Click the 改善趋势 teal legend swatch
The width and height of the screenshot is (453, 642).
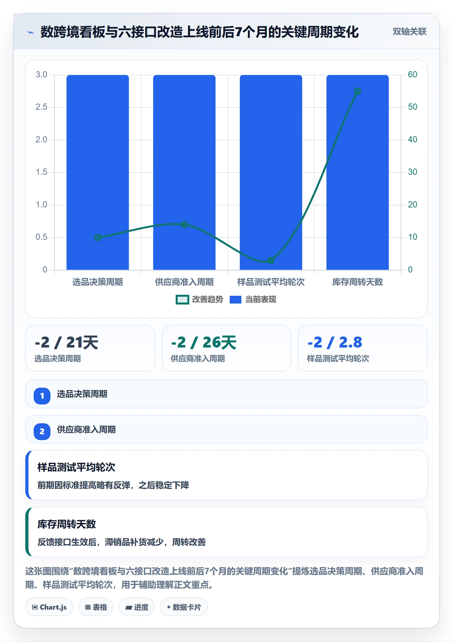pos(182,300)
